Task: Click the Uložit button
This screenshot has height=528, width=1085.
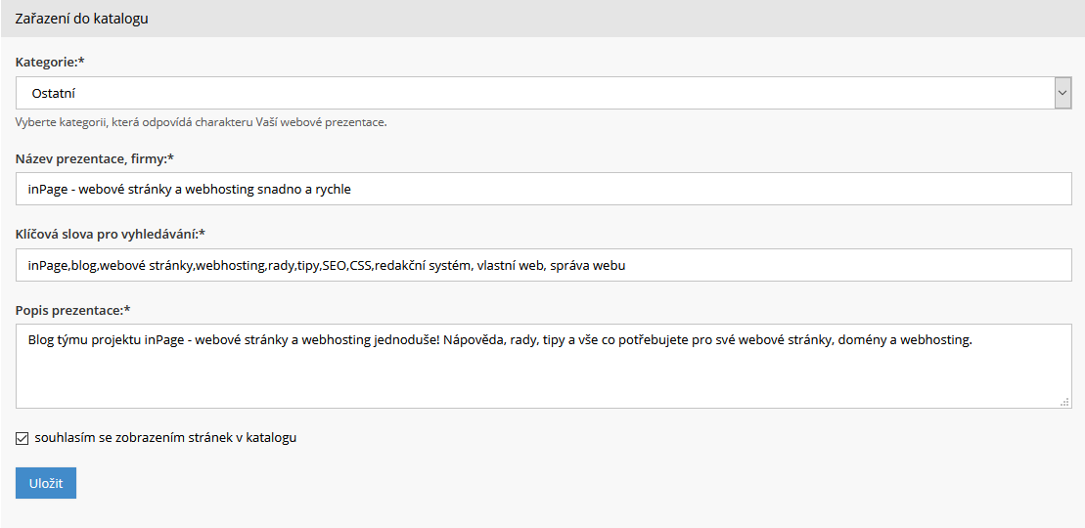Action: click(46, 483)
